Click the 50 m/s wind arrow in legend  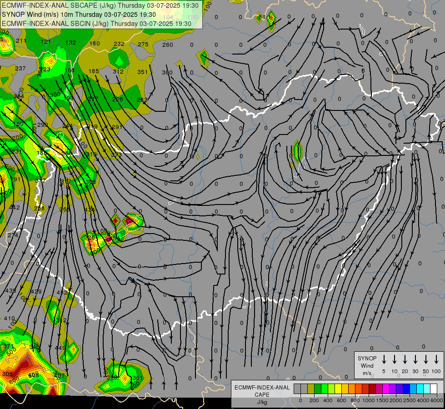[x=426, y=359]
